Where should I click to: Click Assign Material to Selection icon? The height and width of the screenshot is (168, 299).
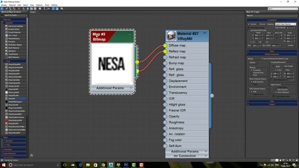[x=14, y=8]
